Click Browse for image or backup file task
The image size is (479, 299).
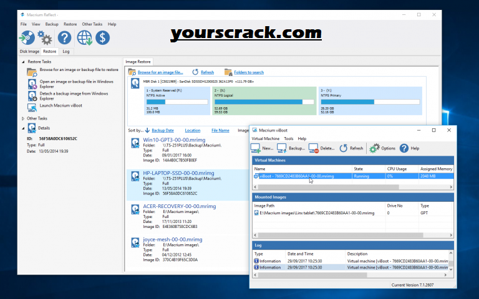point(79,70)
